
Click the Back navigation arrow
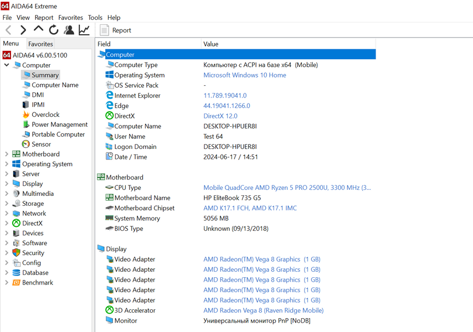[x=8, y=30]
